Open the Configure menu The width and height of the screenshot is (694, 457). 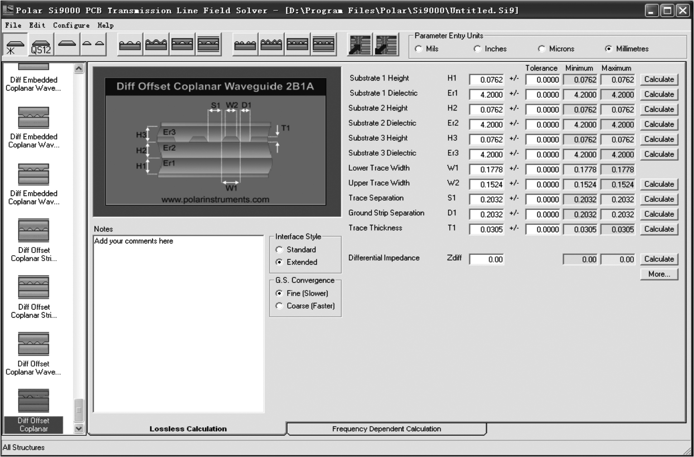71,25
